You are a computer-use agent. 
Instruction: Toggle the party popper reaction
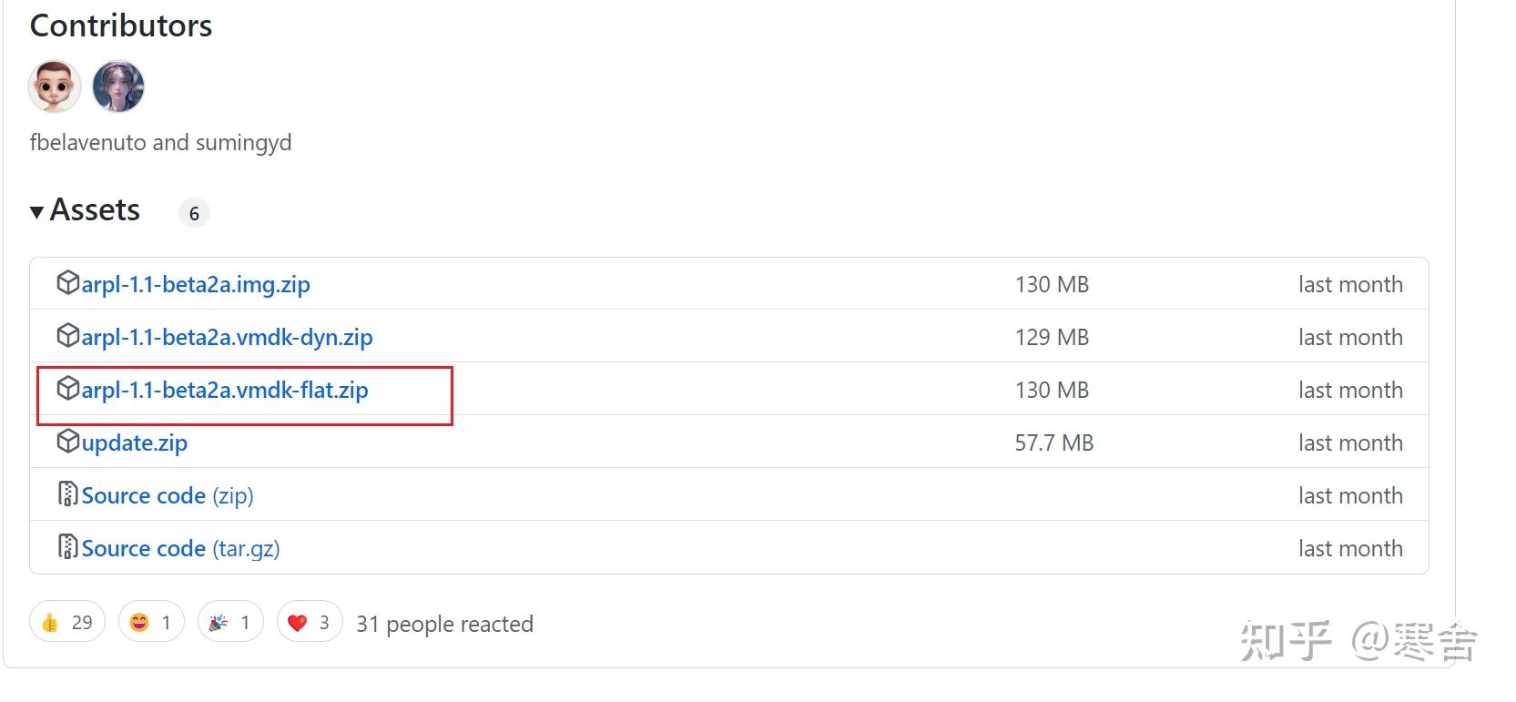230,622
